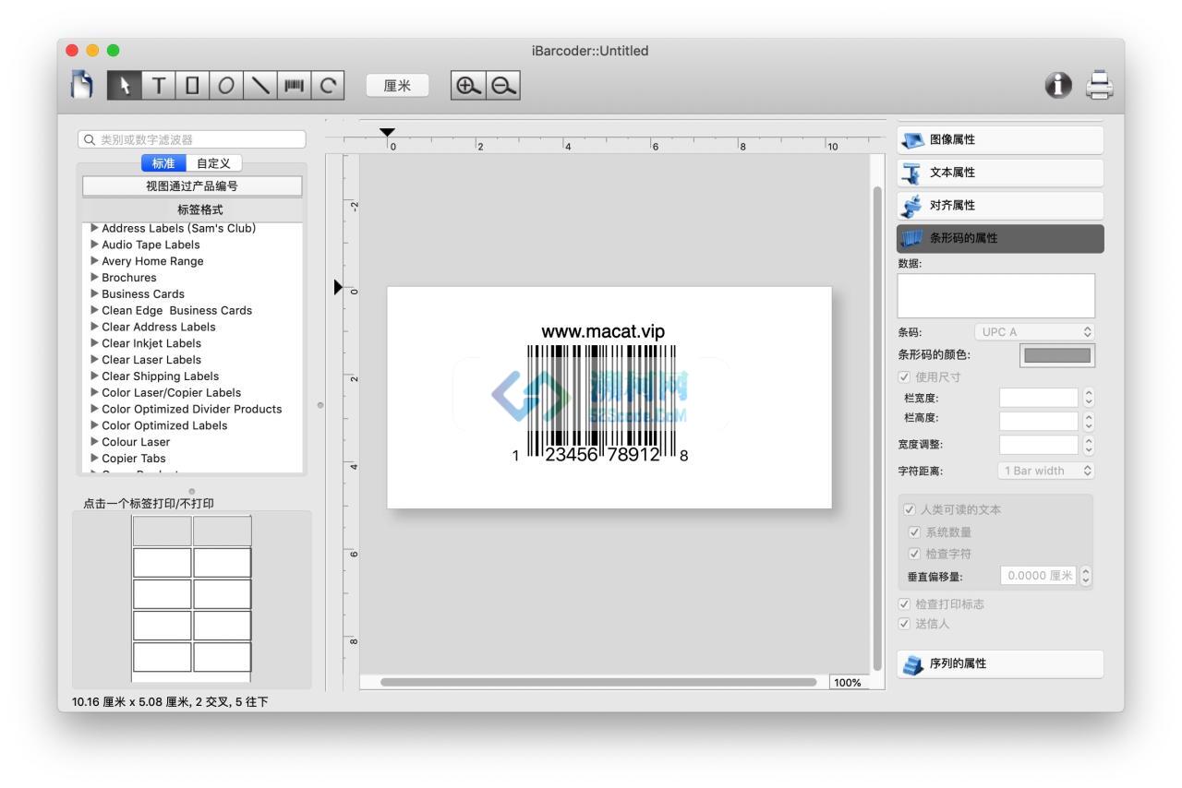1182x788 pixels.
Task: Click the canvas vertical scrollbar
Action: pos(877,429)
